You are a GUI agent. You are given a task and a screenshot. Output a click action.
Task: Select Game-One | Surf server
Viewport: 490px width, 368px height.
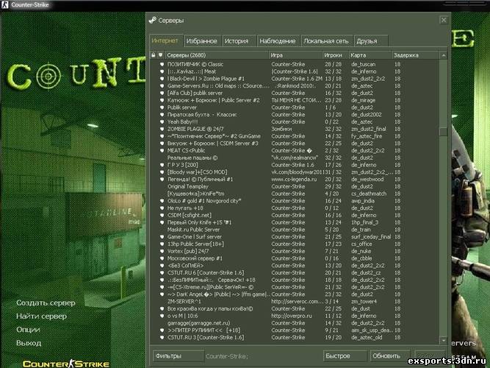click(x=295, y=237)
